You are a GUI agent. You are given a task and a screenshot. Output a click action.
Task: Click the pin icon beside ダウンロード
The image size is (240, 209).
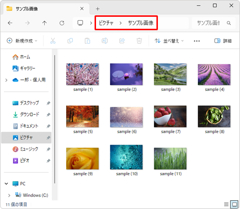(48, 114)
